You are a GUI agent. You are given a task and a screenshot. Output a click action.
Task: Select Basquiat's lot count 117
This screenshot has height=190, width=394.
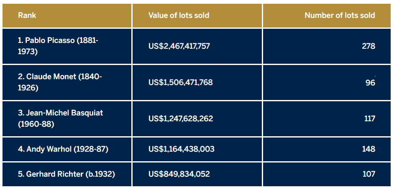point(370,119)
